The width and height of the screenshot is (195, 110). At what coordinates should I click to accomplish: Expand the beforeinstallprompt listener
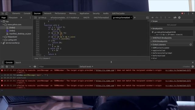152,53
